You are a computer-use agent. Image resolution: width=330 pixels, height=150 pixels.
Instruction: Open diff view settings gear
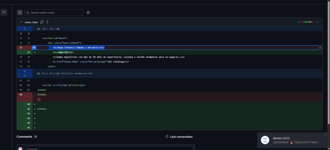[x=88, y=13]
